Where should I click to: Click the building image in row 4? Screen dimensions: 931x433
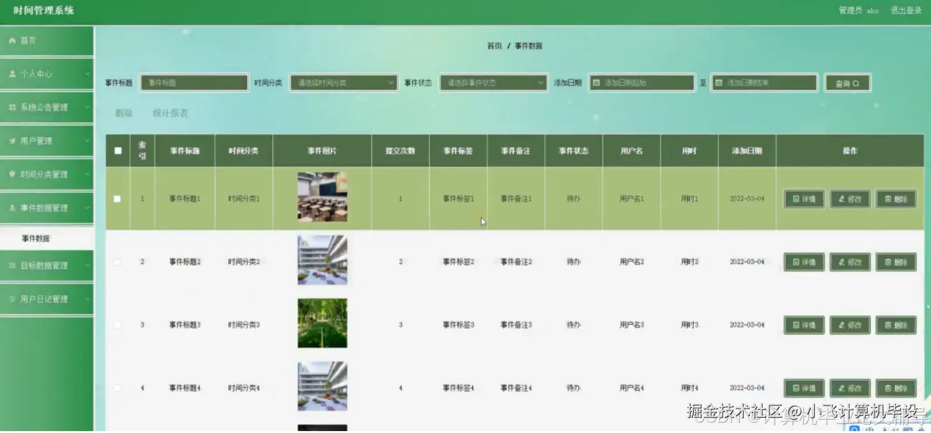coord(323,386)
